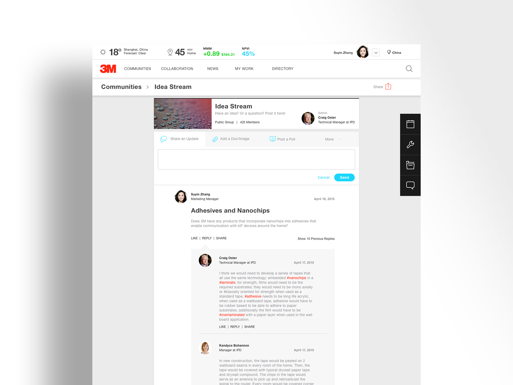Open the calendar icon in right sidebar
This screenshot has width=513, height=385.
pyautogui.click(x=410, y=124)
